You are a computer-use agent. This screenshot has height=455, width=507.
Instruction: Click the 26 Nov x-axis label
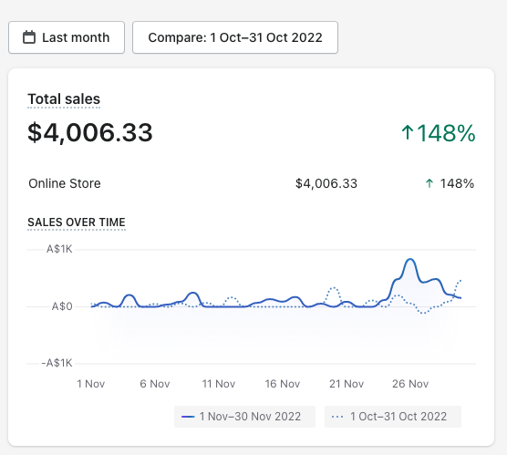[410, 384]
